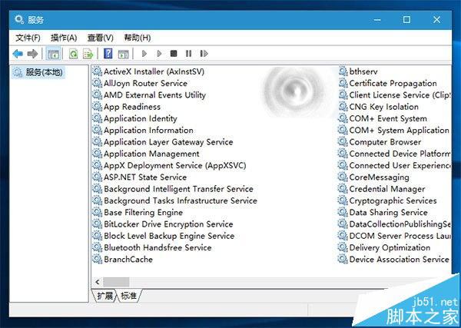
Task: Switch to the 标准 tab
Action: click(x=129, y=296)
